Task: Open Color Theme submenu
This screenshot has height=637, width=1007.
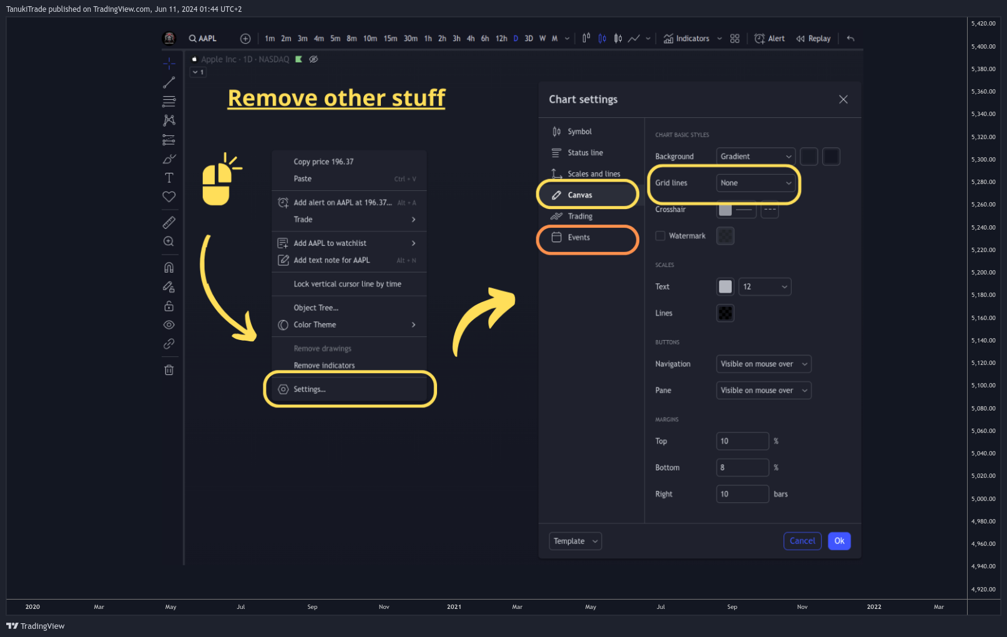Action: pos(350,325)
